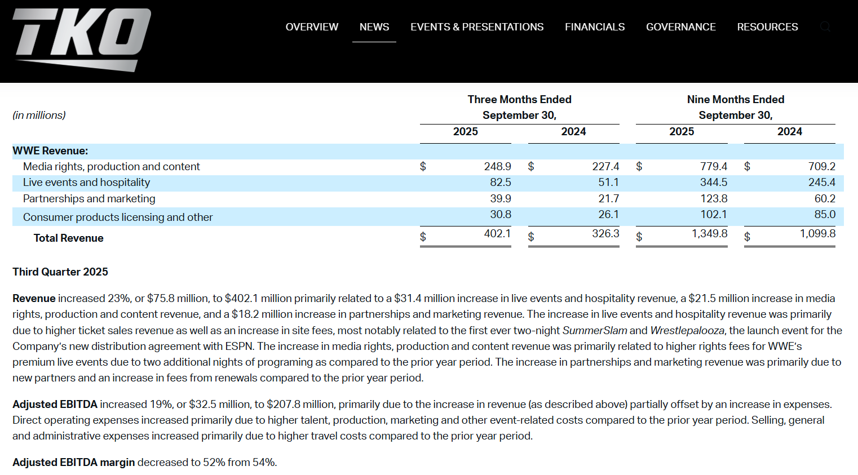Click the Three Months Ended column heading
This screenshot has width=858, height=475.
click(519, 100)
